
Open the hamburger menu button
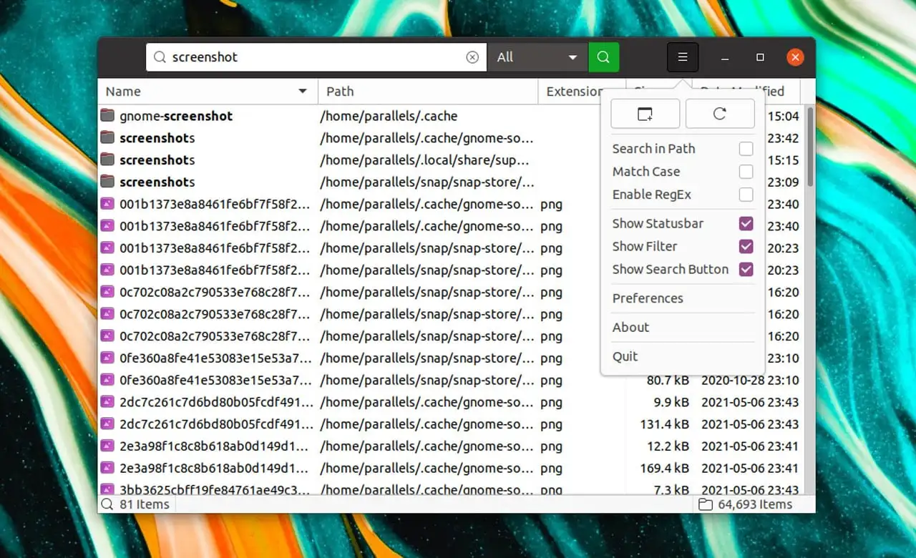coord(682,57)
